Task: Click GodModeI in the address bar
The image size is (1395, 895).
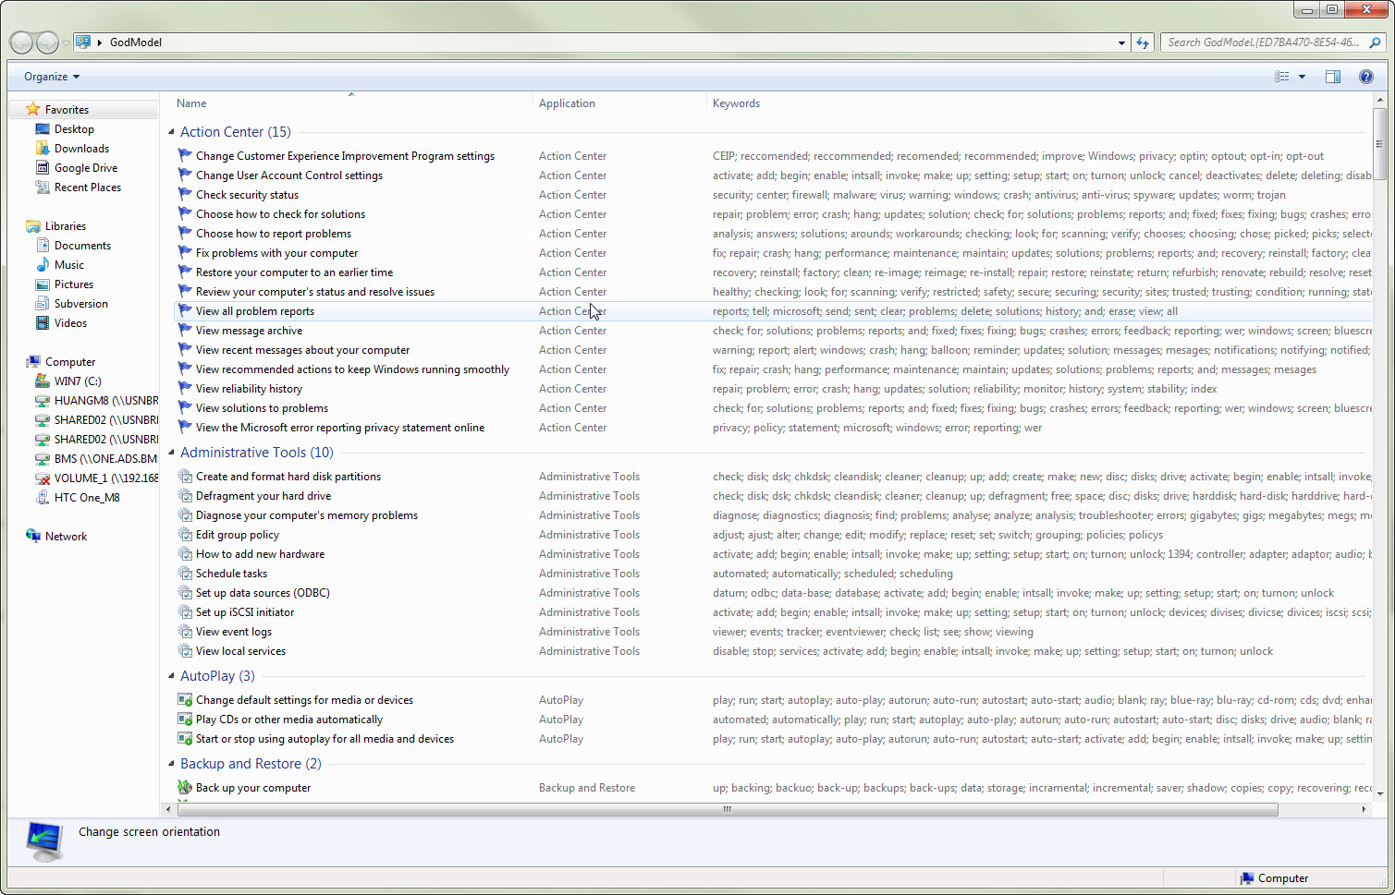Action: (x=136, y=42)
